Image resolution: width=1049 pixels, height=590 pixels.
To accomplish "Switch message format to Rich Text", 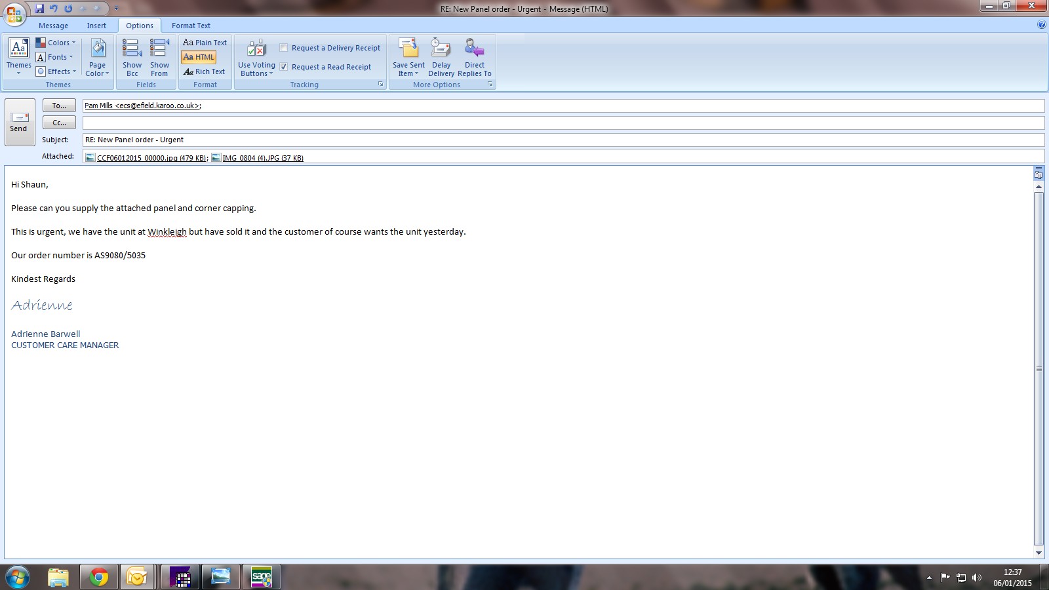I will (x=204, y=71).
